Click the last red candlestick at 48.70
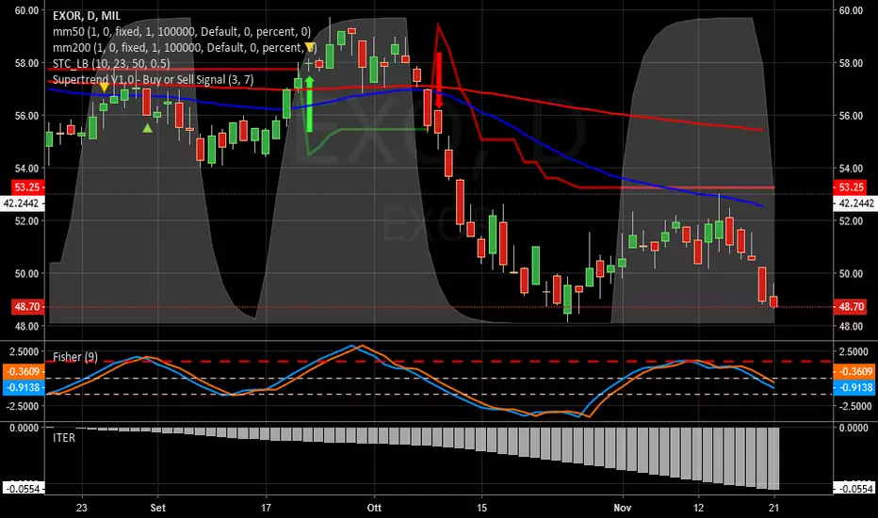 tap(773, 301)
